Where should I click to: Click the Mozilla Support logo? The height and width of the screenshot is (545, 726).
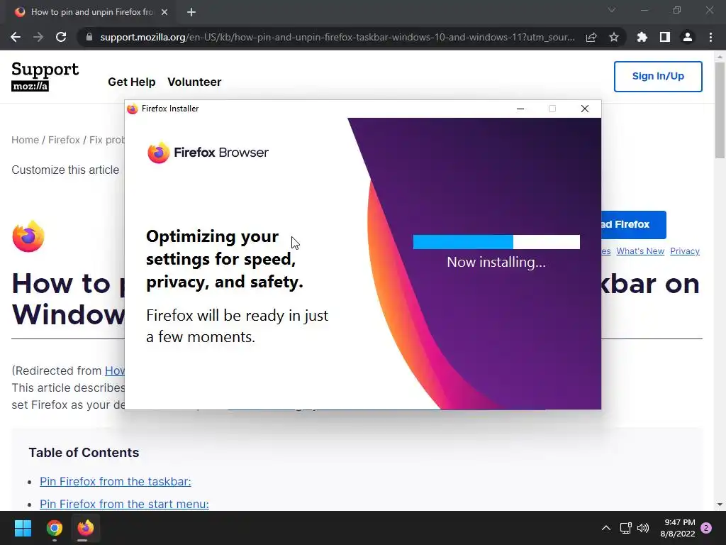click(45, 76)
